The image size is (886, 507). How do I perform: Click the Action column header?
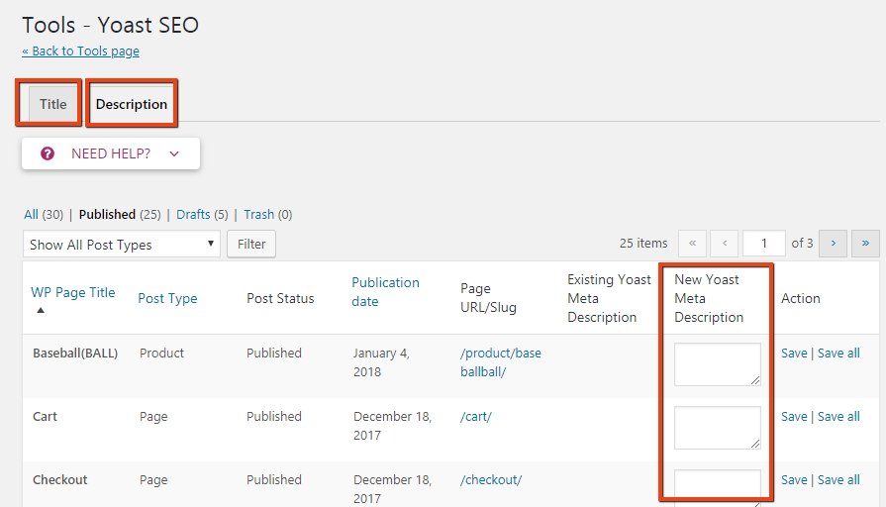pyautogui.click(x=800, y=298)
